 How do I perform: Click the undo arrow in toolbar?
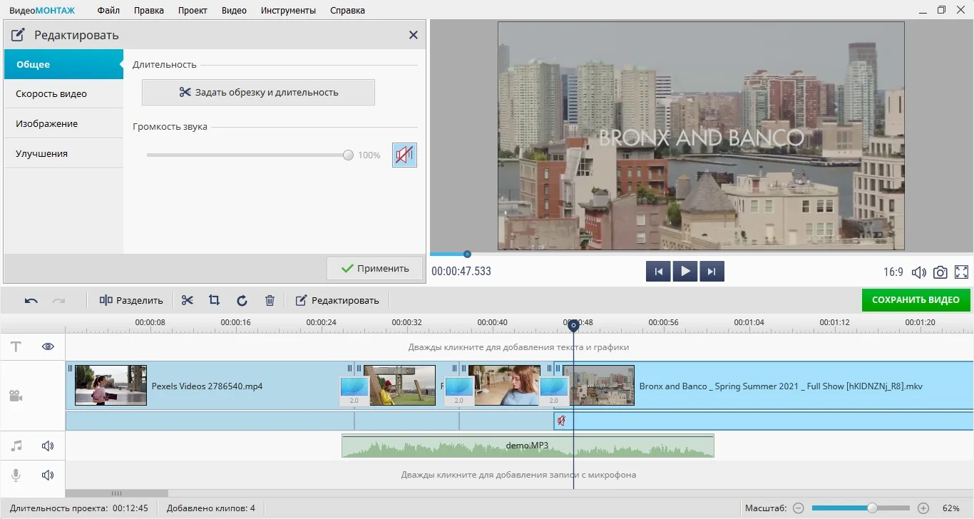31,301
